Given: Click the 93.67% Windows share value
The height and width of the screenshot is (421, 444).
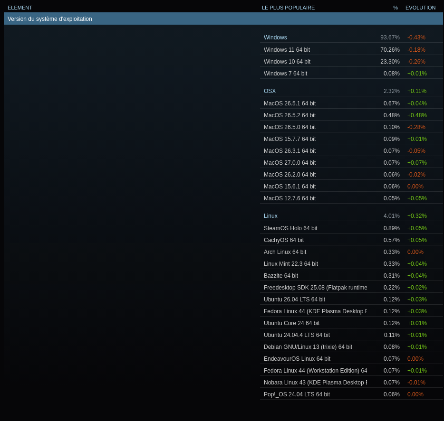Looking at the screenshot, I should 390,37.
